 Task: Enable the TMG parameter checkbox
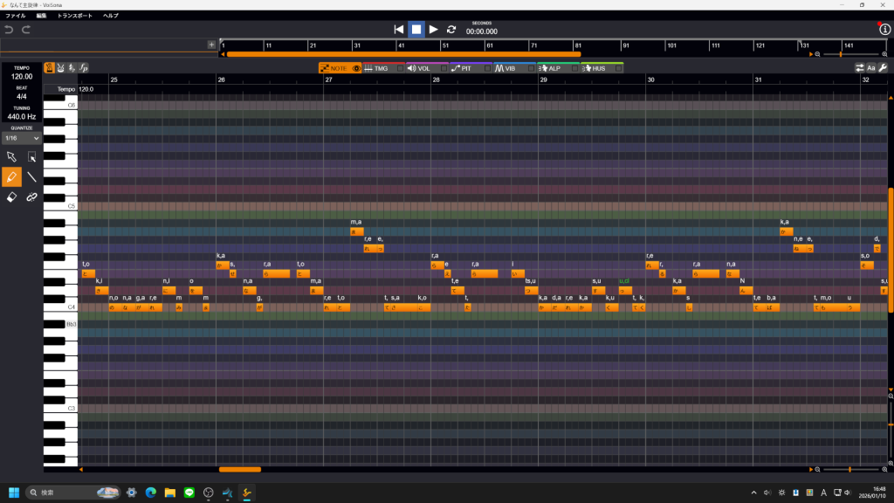[400, 68]
